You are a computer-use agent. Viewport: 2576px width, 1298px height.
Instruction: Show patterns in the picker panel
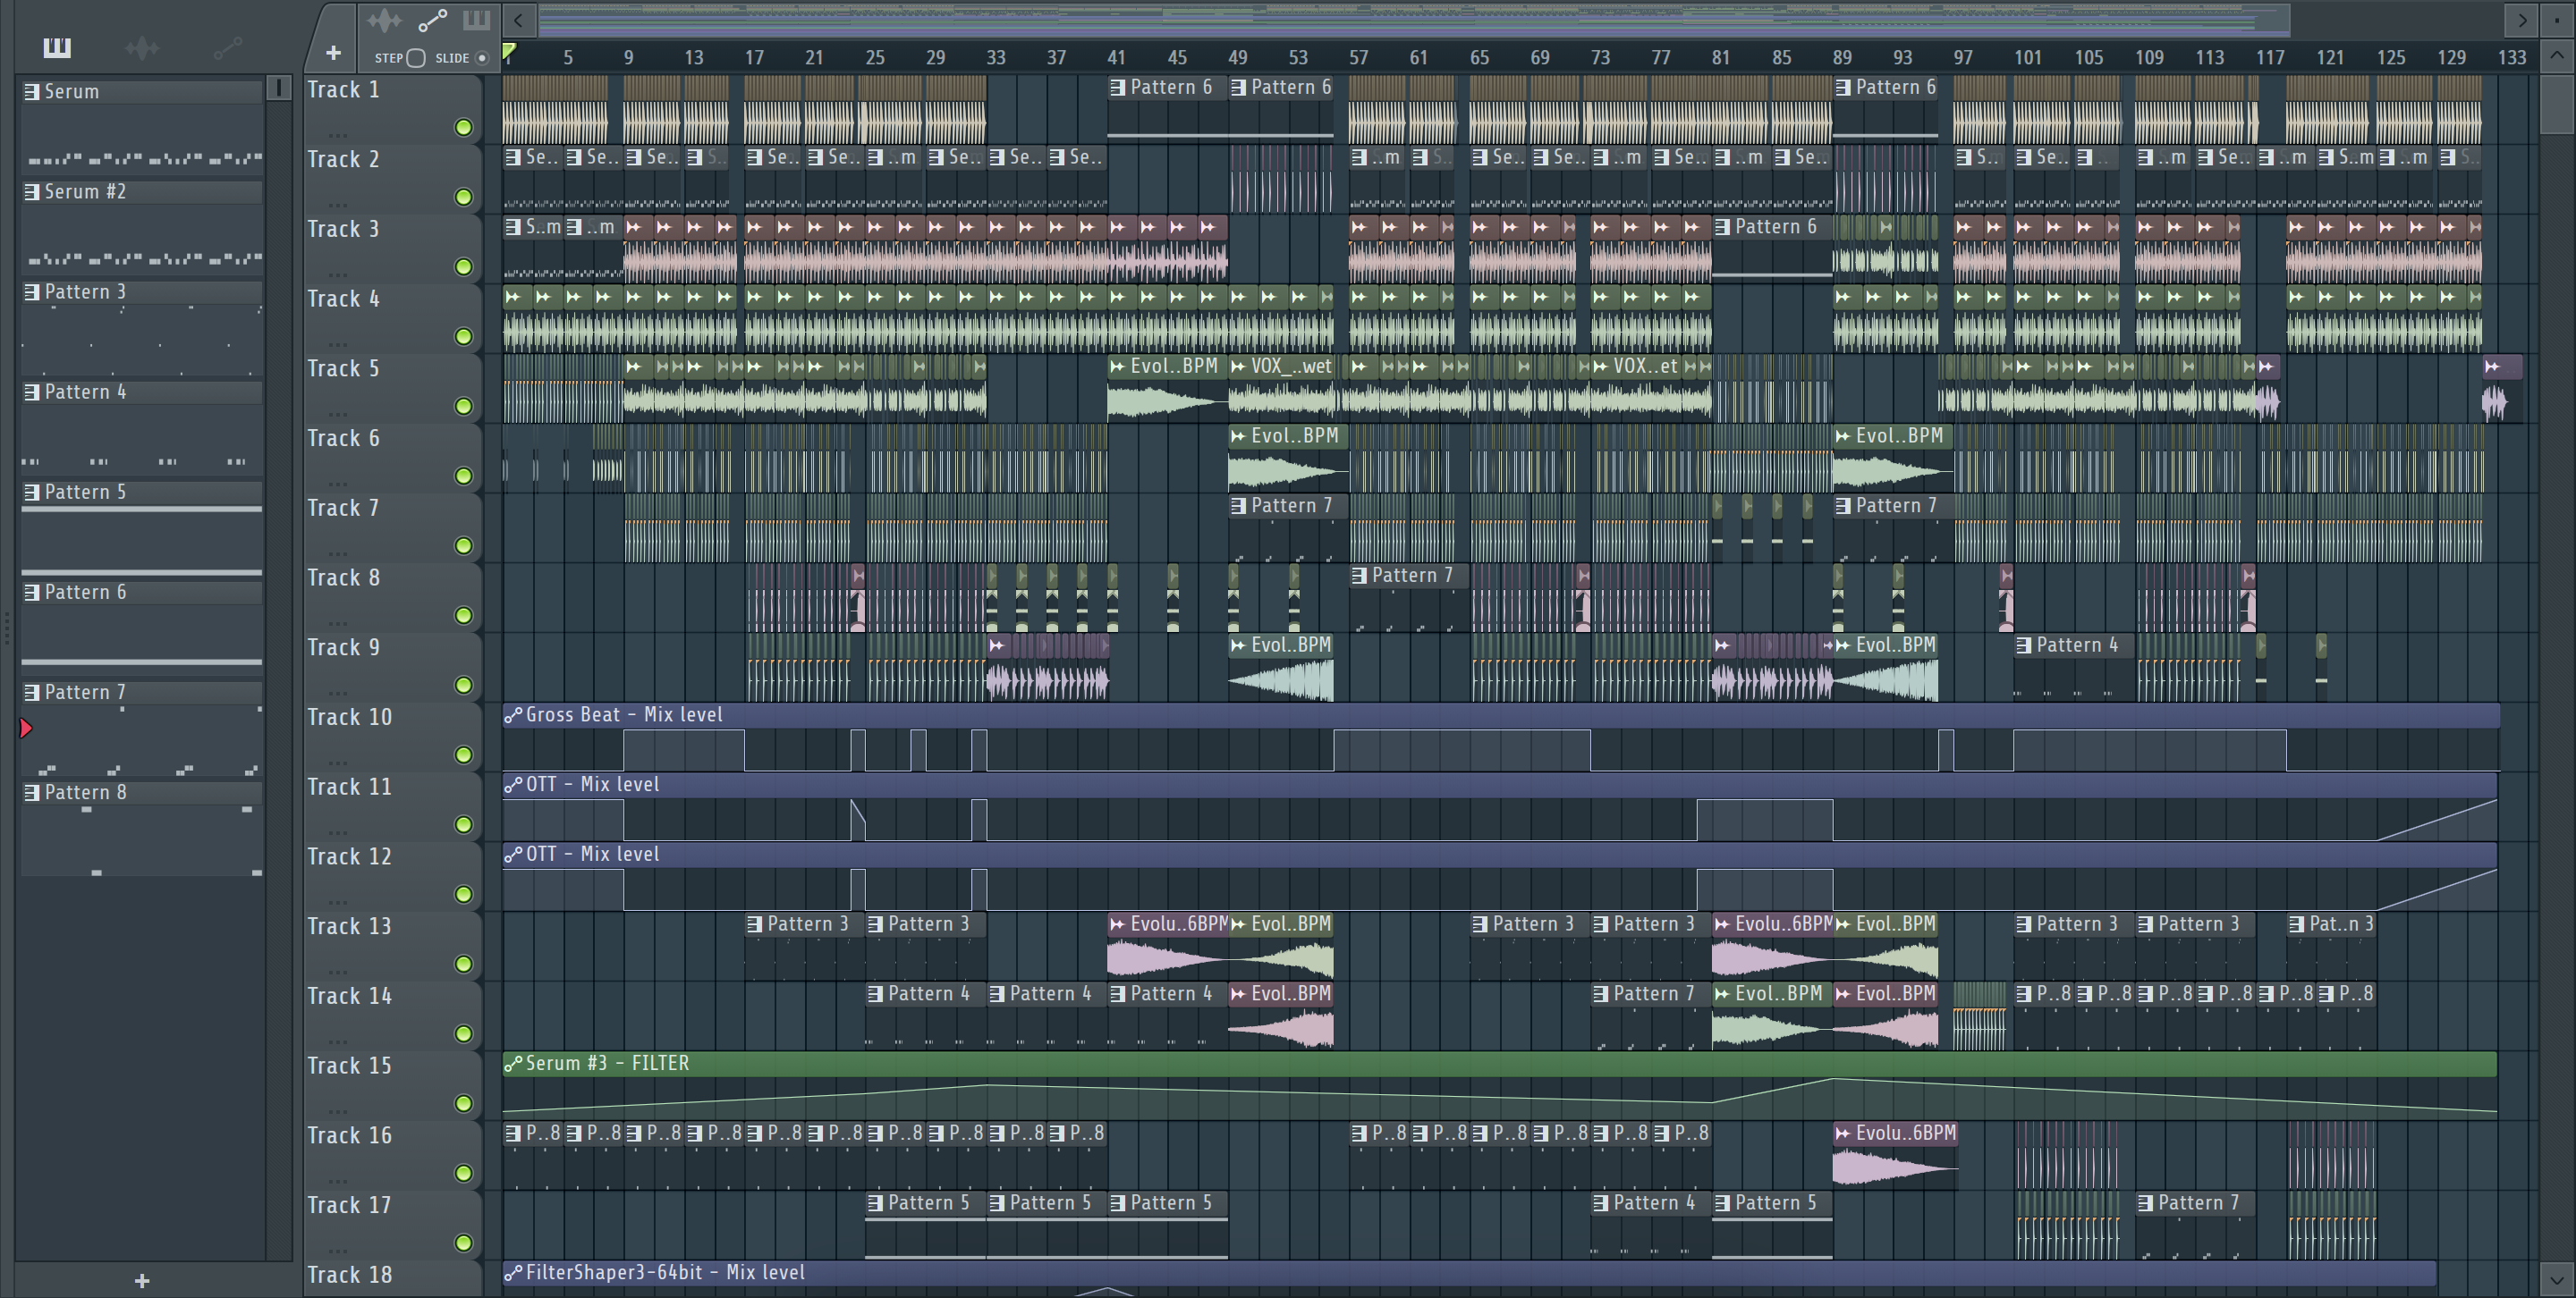pyautogui.click(x=57, y=47)
